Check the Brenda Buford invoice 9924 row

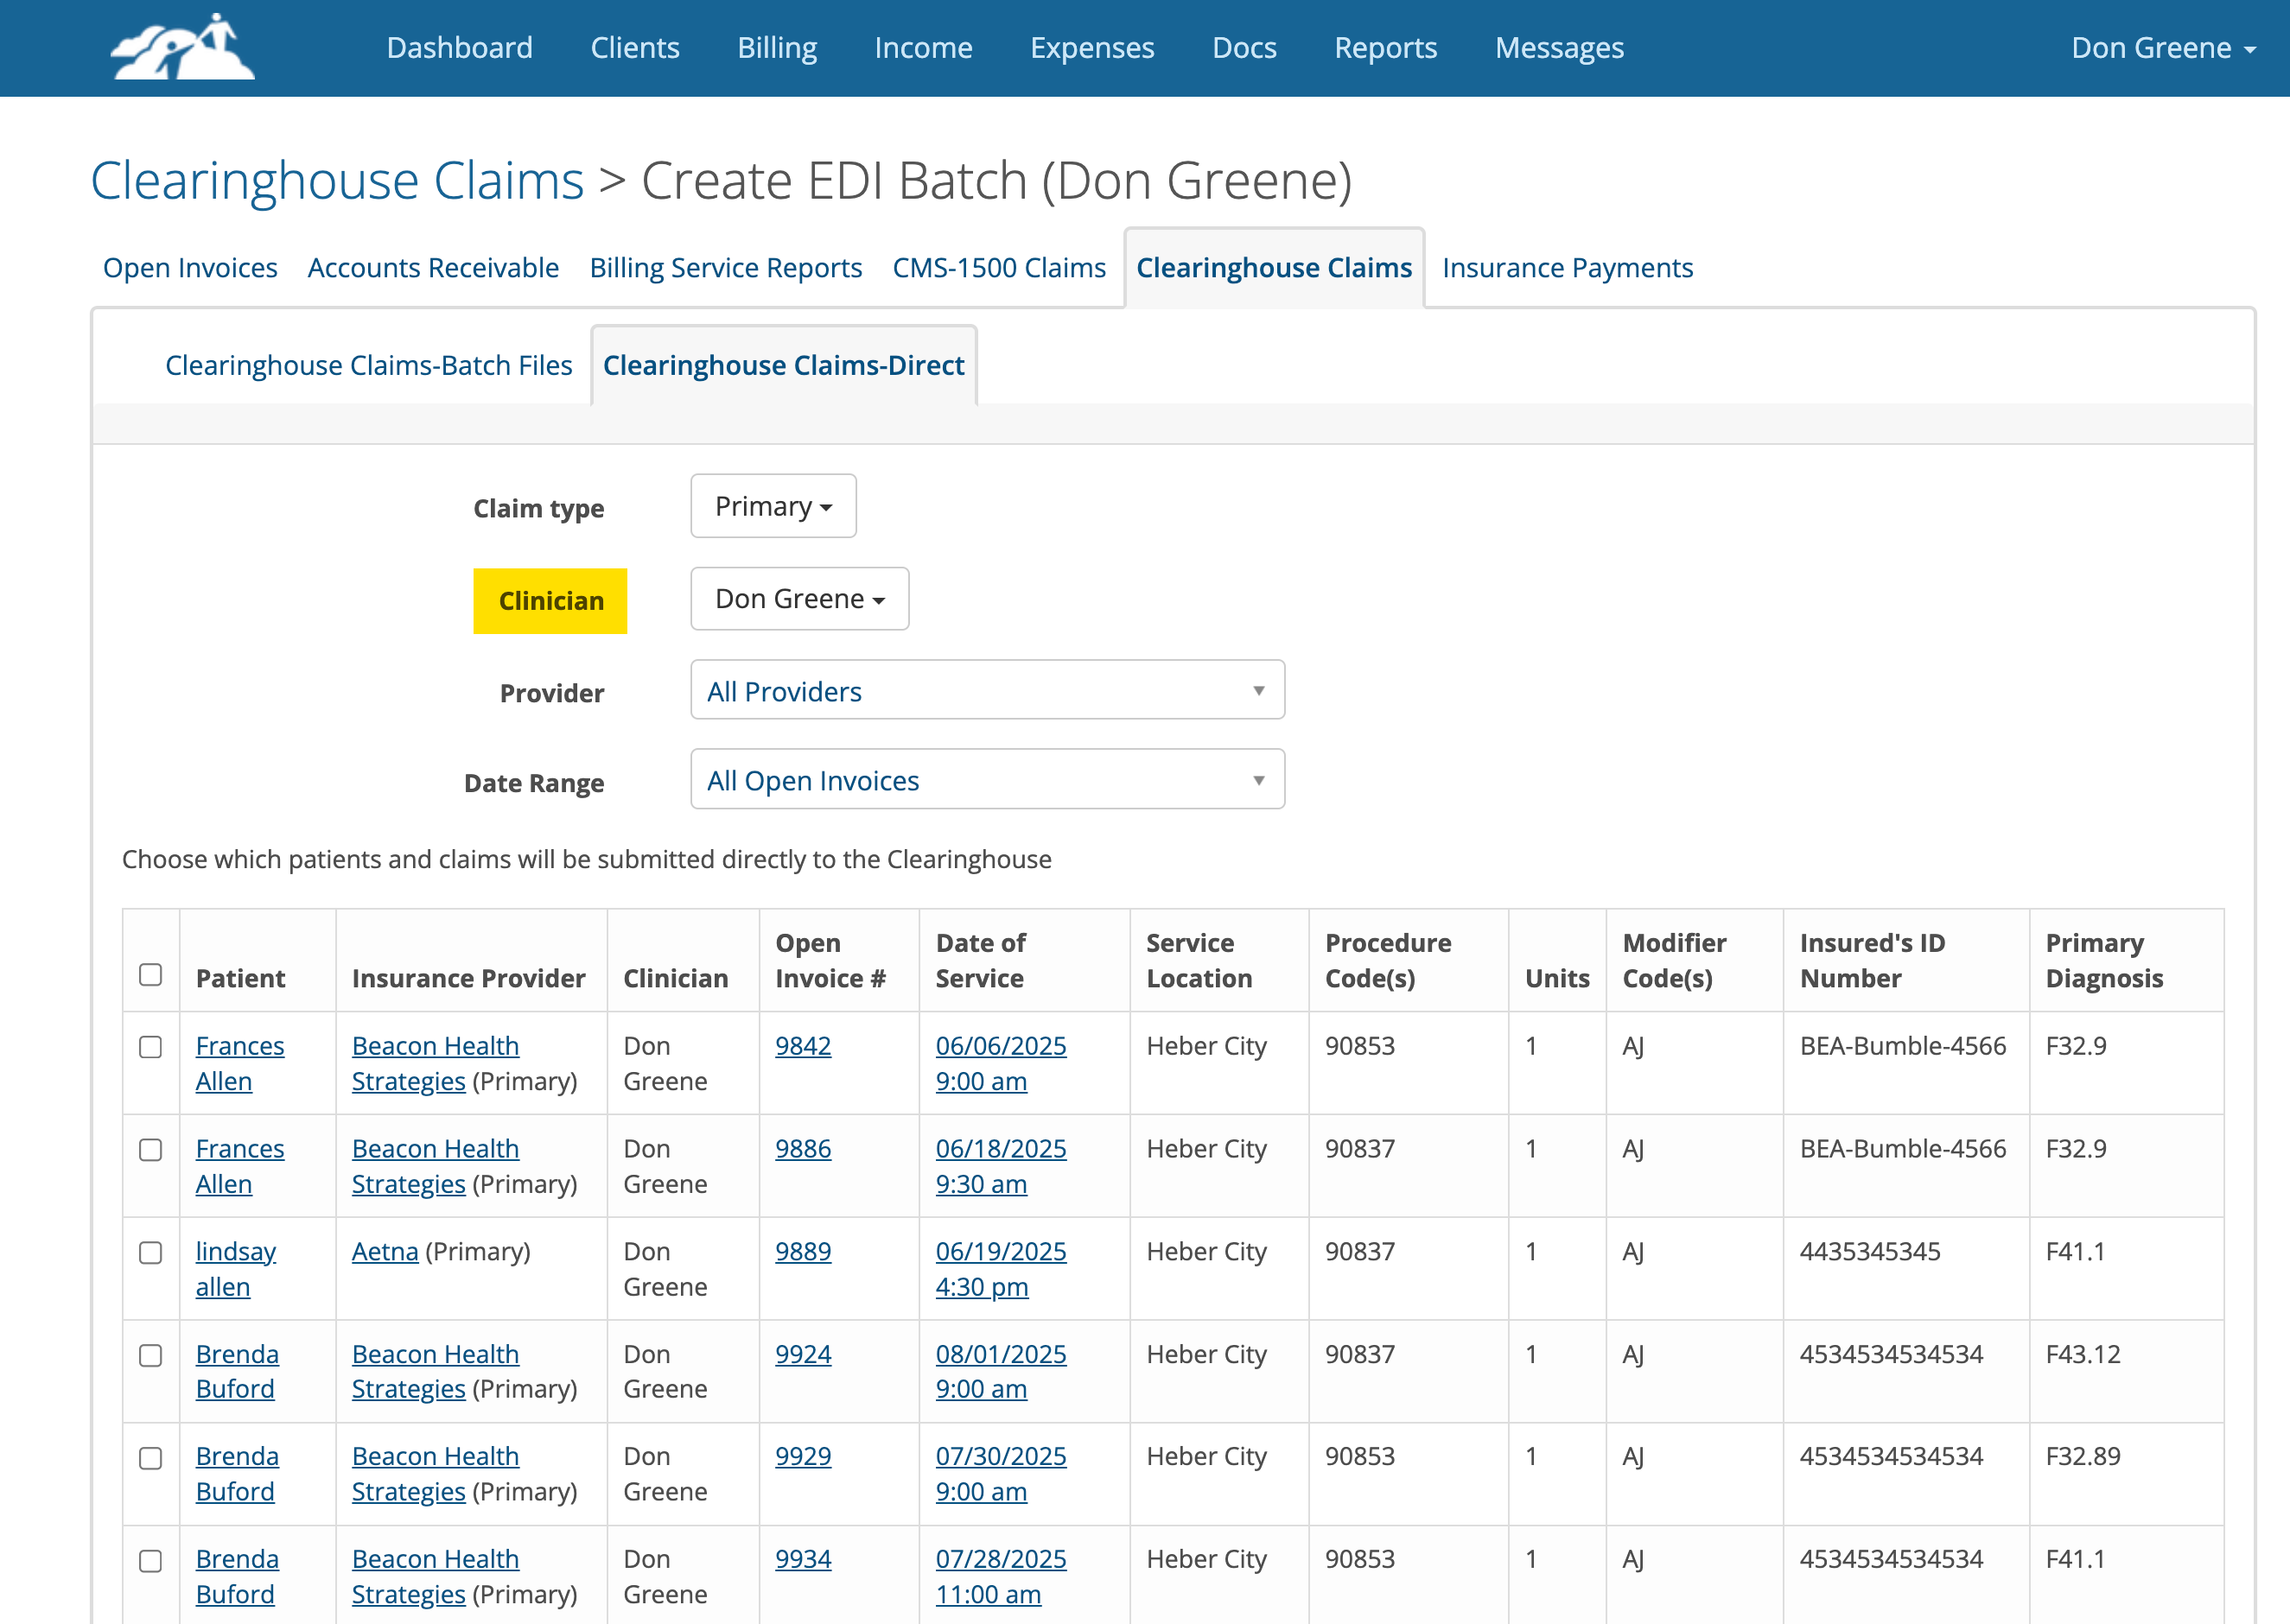(x=151, y=1356)
